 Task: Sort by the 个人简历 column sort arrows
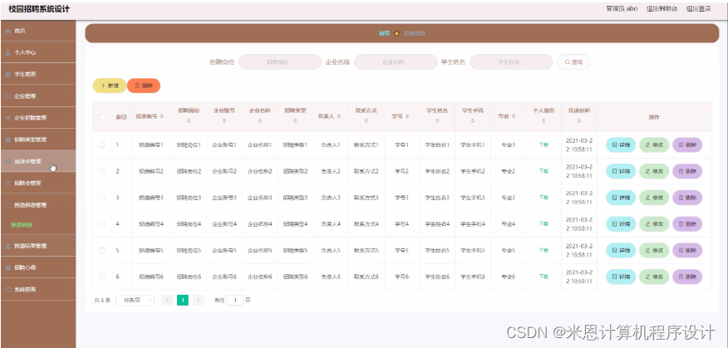click(544, 121)
